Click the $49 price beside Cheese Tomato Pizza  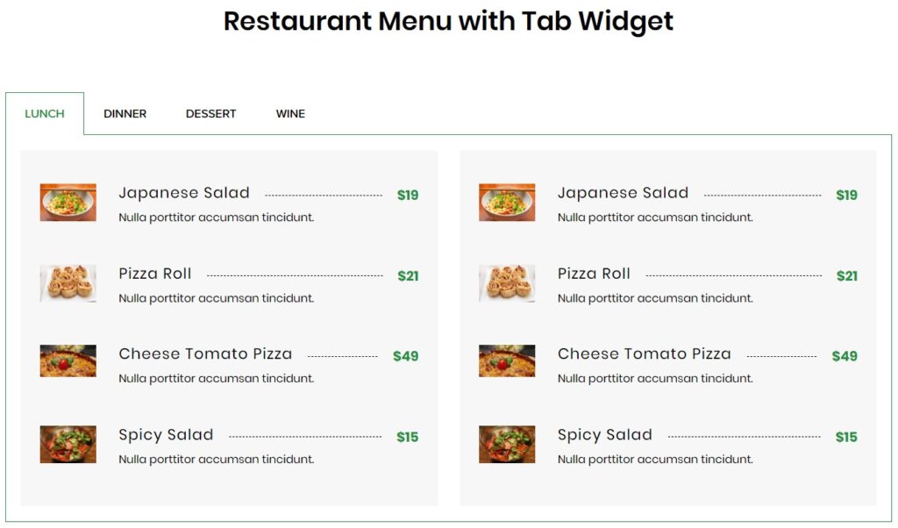pyautogui.click(x=405, y=356)
